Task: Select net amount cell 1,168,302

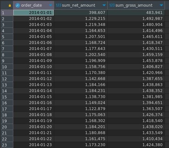Action: point(81,121)
